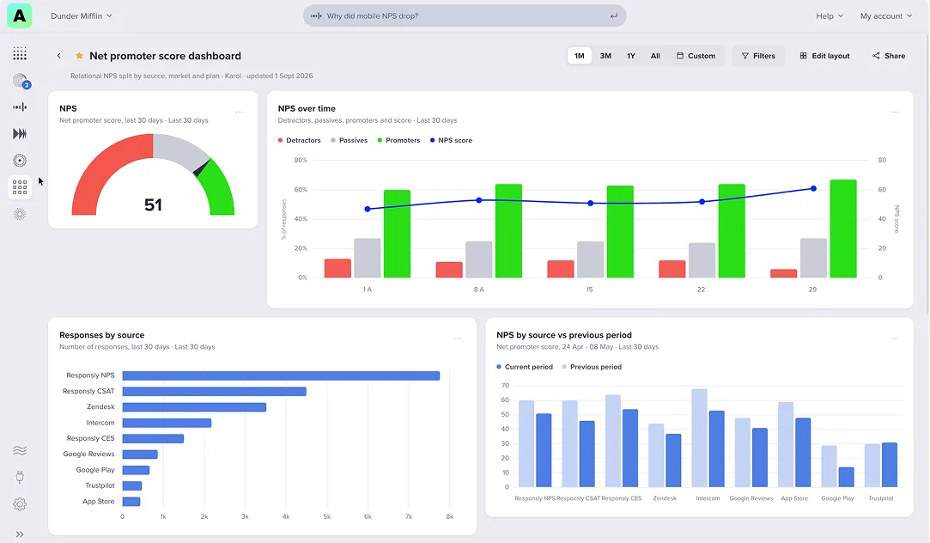Click the fast-forward arrows sidebar icon

(20, 133)
